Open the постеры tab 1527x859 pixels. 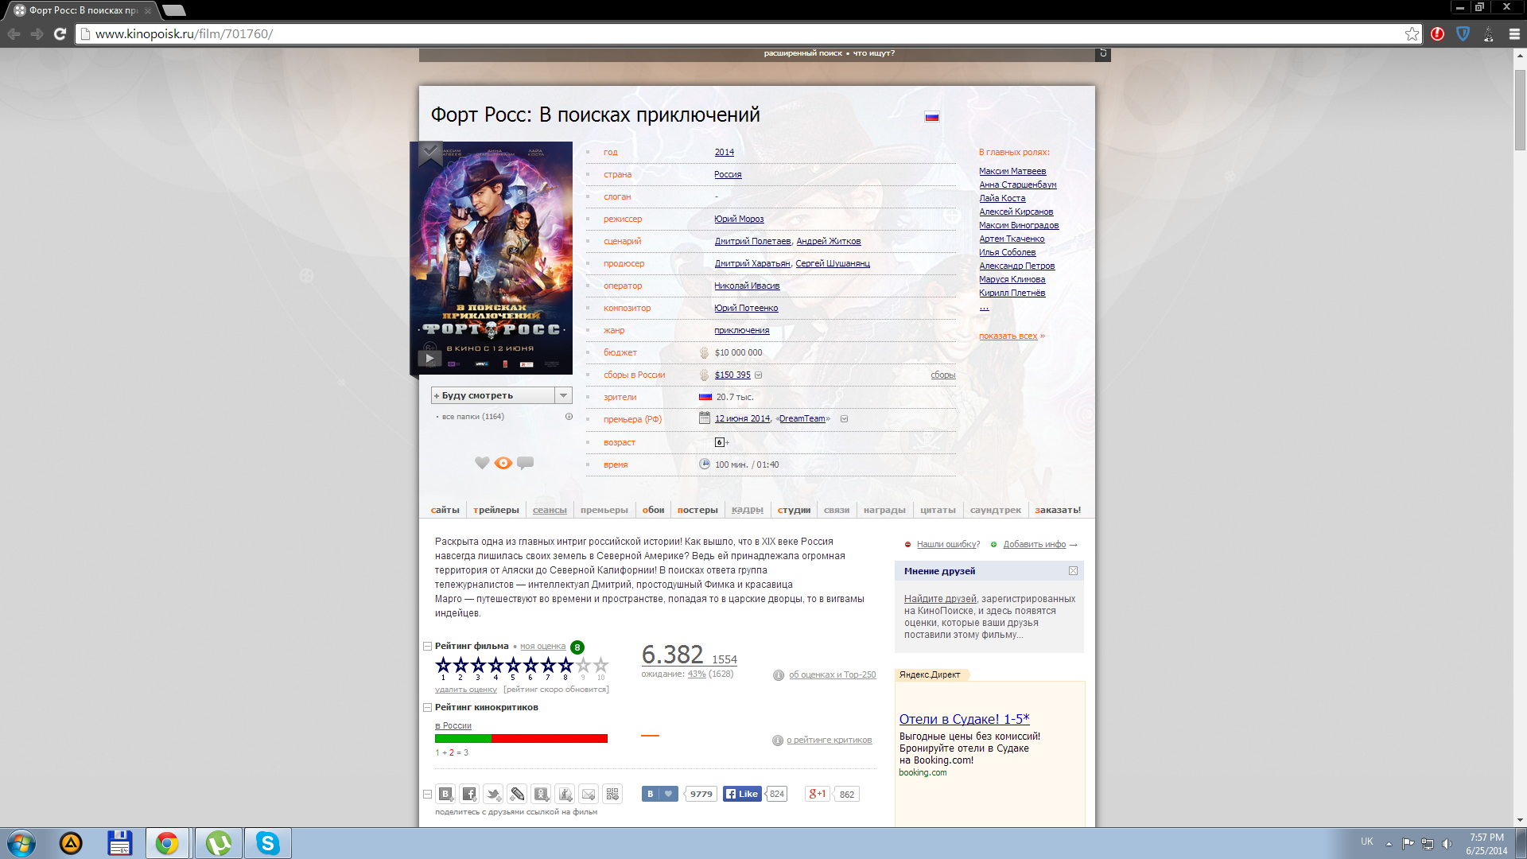click(697, 510)
